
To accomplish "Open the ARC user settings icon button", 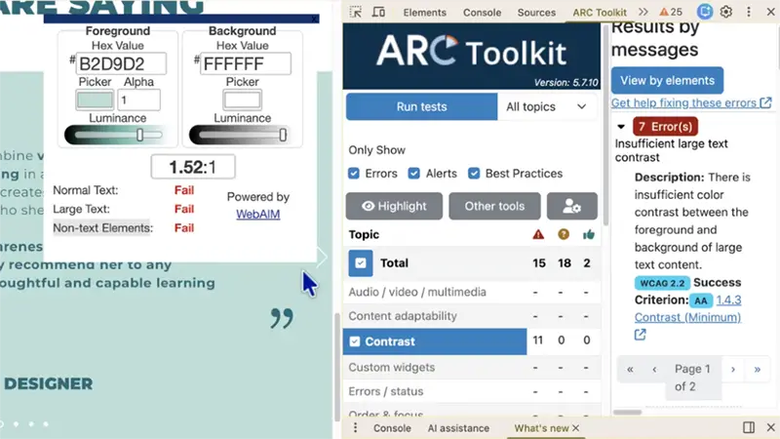I will [572, 206].
